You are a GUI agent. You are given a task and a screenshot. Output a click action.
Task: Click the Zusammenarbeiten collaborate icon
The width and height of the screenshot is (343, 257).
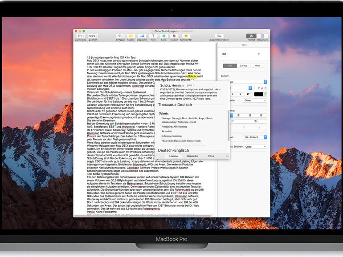[x=219, y=36]
